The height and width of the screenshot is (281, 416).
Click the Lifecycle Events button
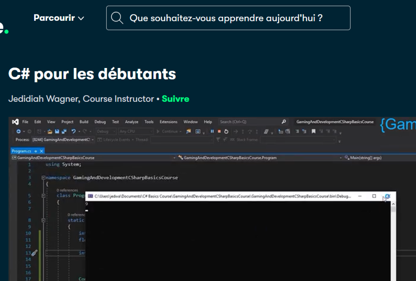116,140
